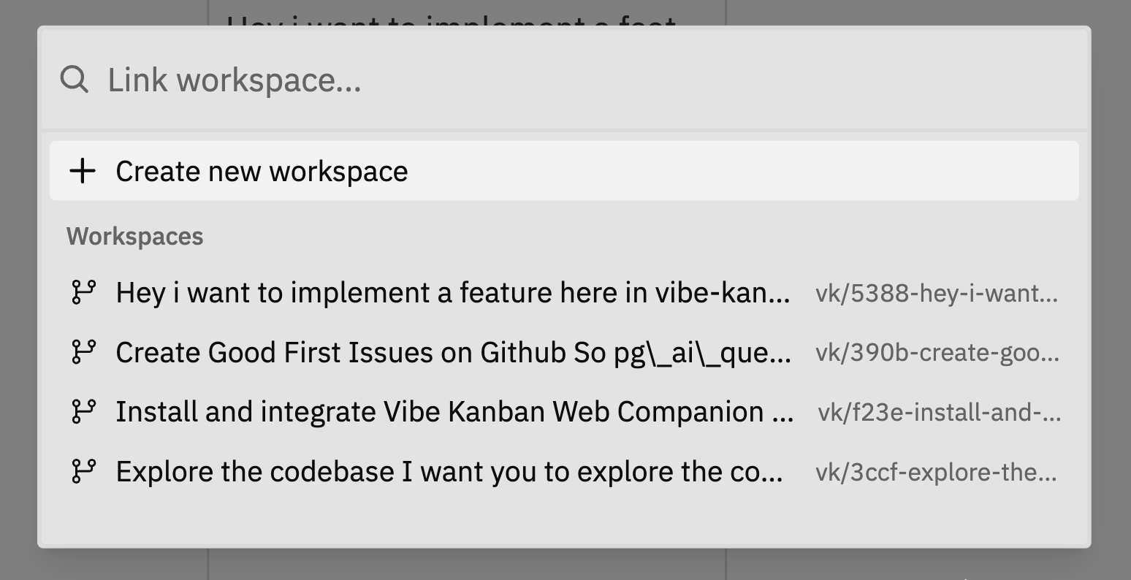
Task: Click the plus icon next to Create new workspace
Action: (82, 170)
